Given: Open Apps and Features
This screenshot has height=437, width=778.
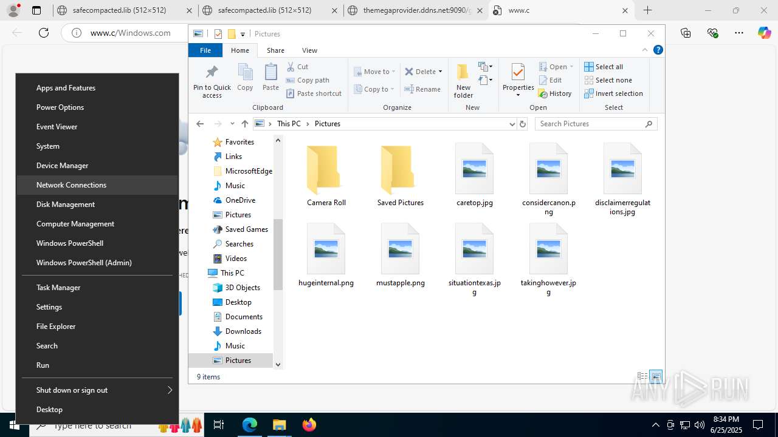Looking at the screenshot, I should [97, 88].
